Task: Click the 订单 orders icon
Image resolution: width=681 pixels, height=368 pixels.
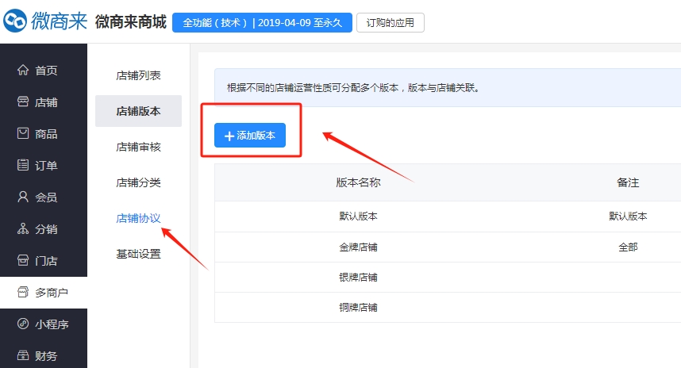Action: (23, 166)
